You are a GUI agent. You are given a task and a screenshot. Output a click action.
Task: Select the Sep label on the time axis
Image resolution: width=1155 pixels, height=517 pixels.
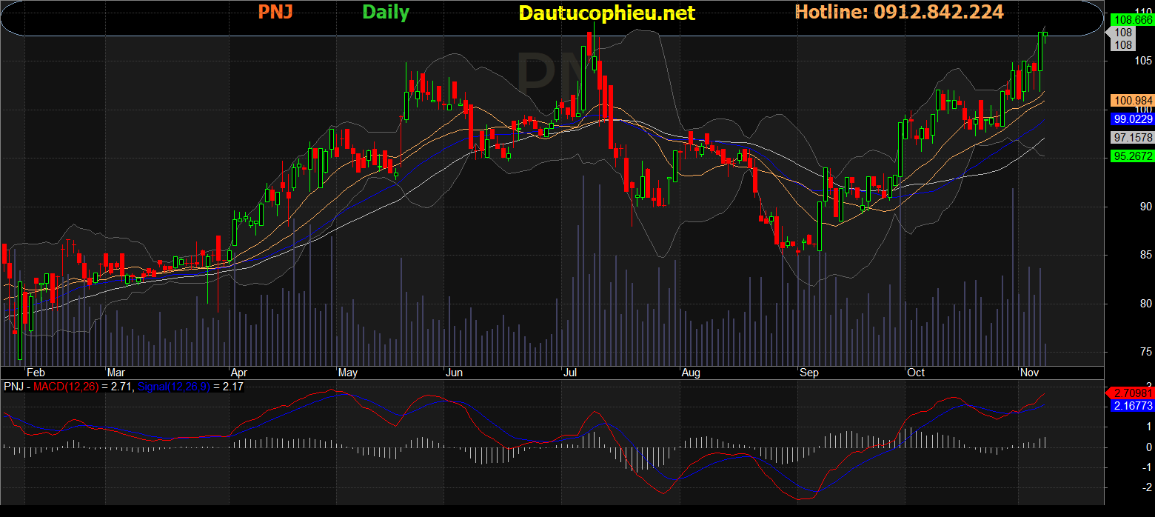[x=808, y=373]
